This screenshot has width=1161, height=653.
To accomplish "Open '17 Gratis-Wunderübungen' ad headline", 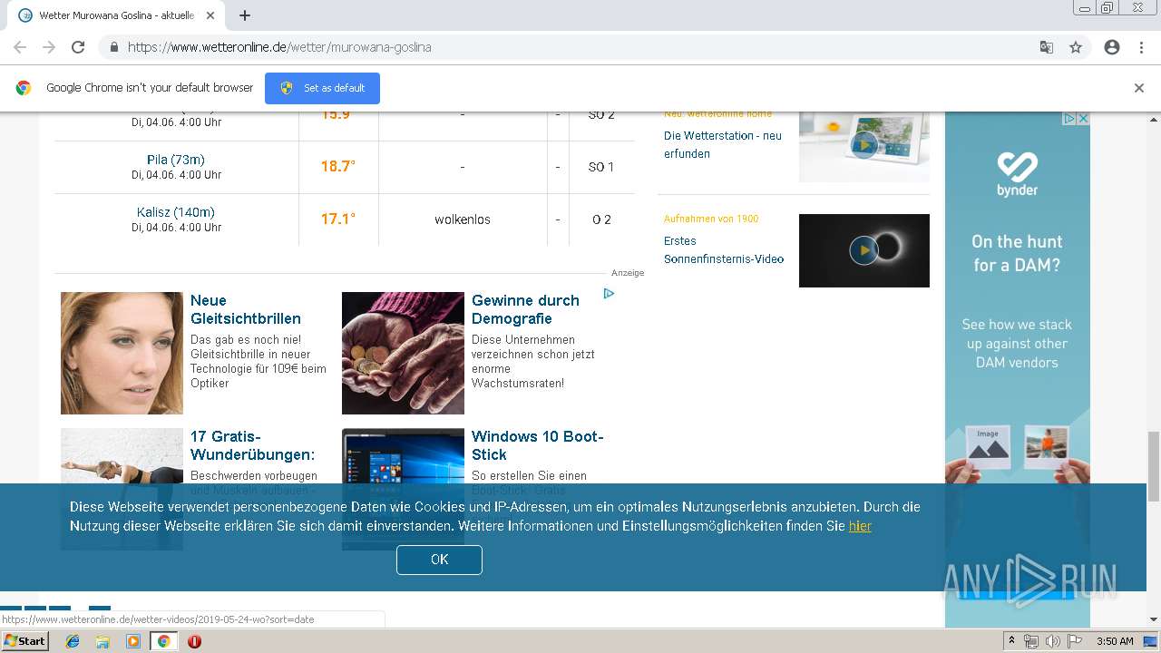I will (x=253, y=445).
